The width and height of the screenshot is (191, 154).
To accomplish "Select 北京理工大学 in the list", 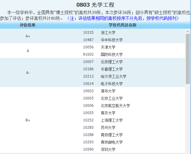I will click(112, 62).
